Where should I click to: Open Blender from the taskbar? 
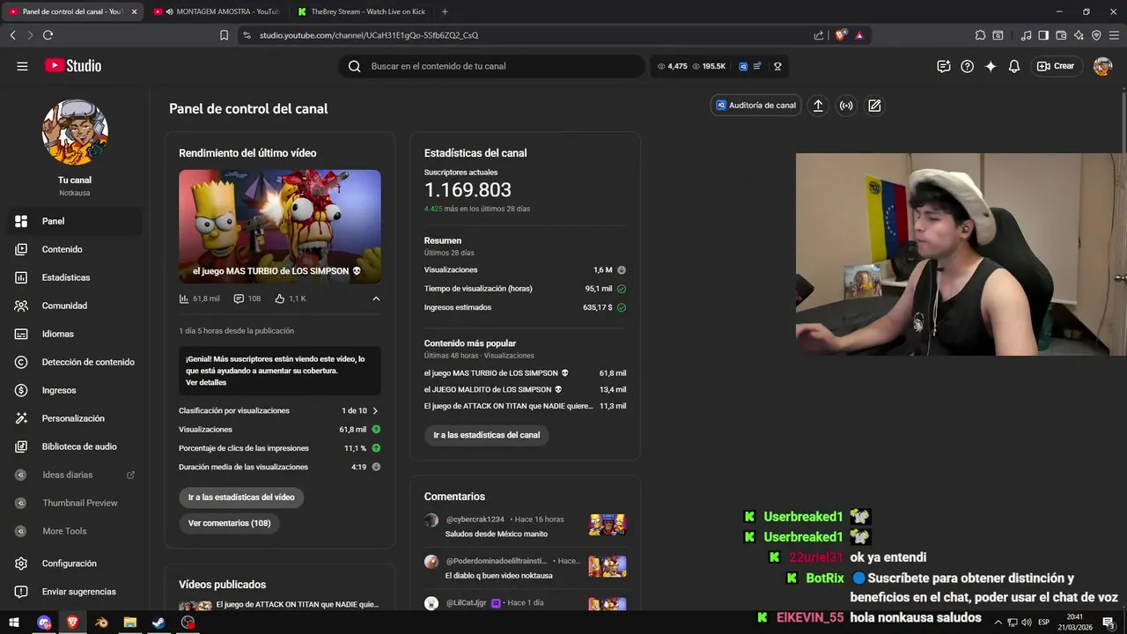102,623
